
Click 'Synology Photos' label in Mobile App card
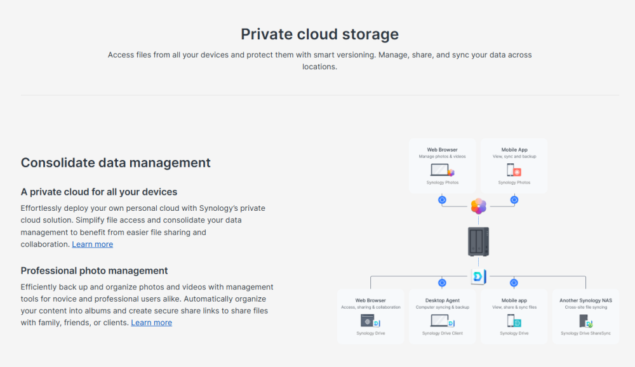pos(514,182)
